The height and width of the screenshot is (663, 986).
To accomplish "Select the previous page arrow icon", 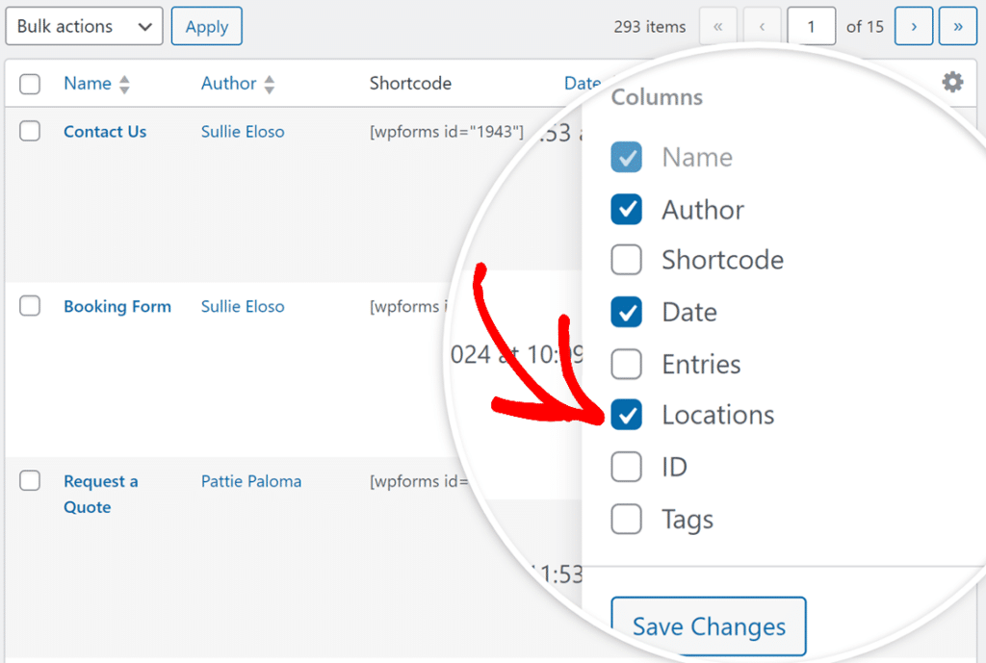I will tap(762, 26).
